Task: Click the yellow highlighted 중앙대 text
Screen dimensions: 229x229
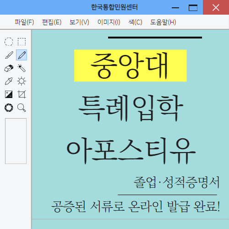Action: 131,65
